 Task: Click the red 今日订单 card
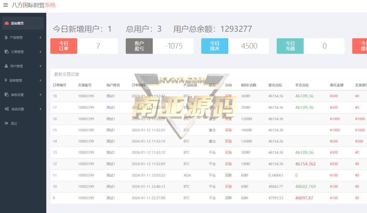tap(64, 46)
